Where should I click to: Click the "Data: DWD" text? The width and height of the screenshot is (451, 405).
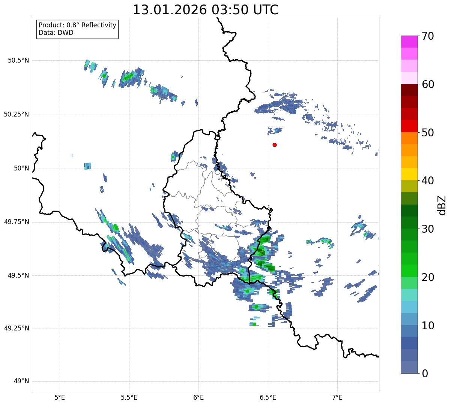point(56,33)
